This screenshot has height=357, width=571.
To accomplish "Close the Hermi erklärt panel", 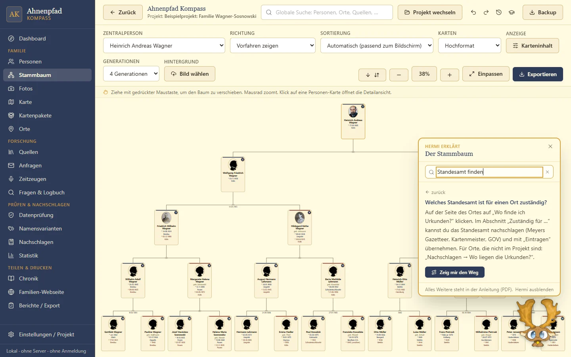I will coord(550,146).
